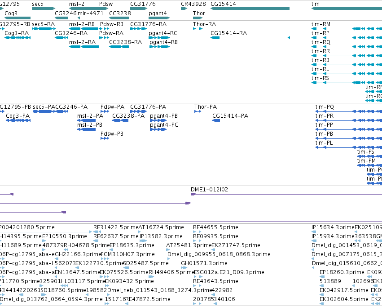This screenshot has width=382, height=306.
Task: Select the msl-2 gene bar
Action: [88, 9]
